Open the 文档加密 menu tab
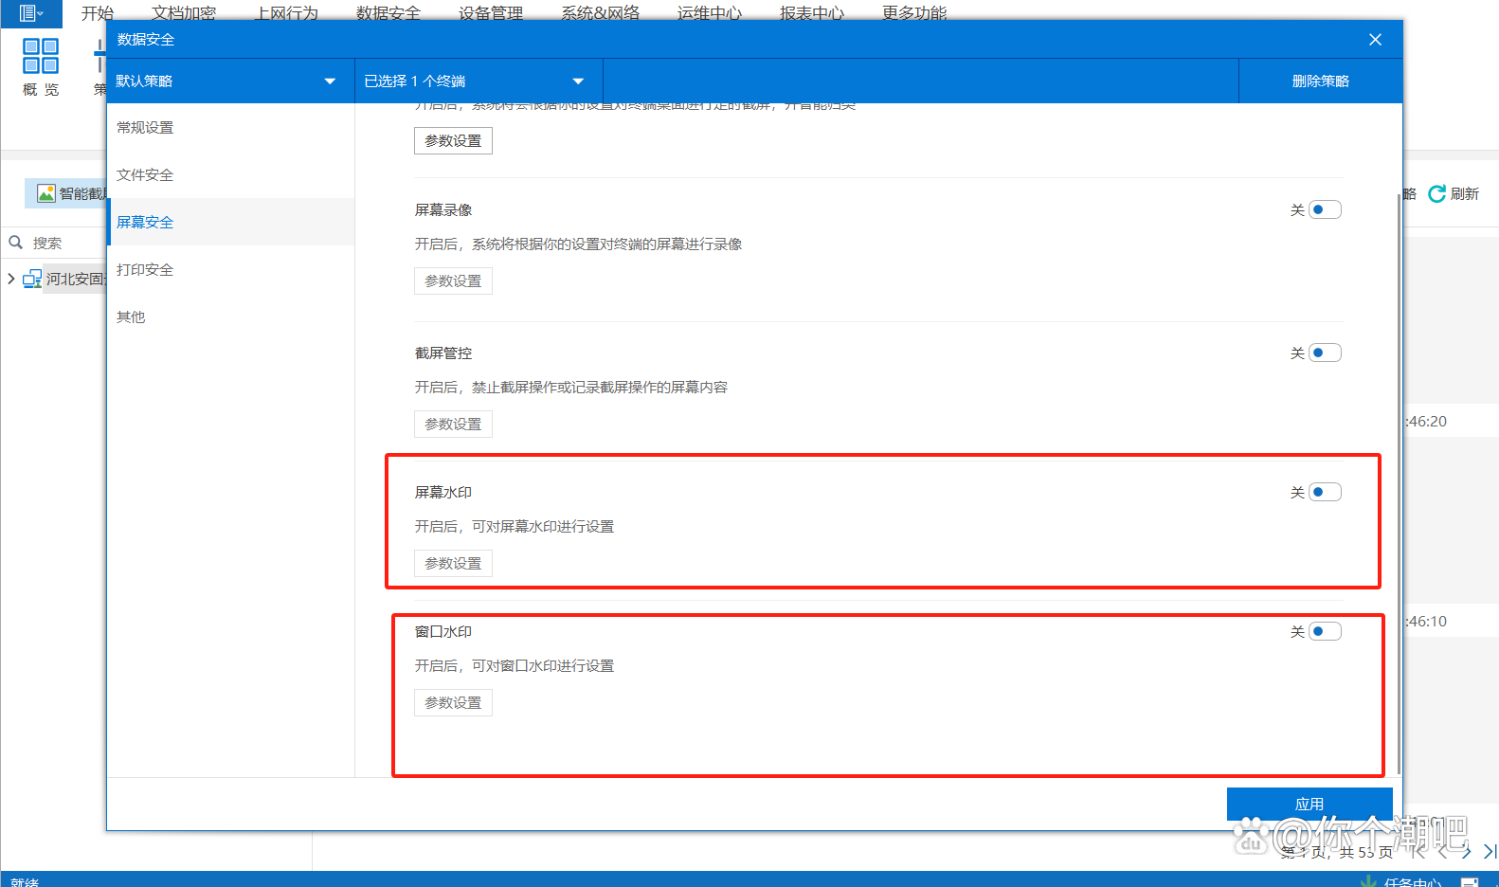Screen dimensions: 1499x887 tap(184, 12)
